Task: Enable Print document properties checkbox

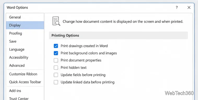Action: (56, 60)
